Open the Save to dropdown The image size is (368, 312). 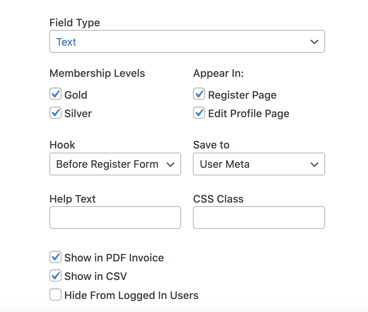[x=259, y=164]
